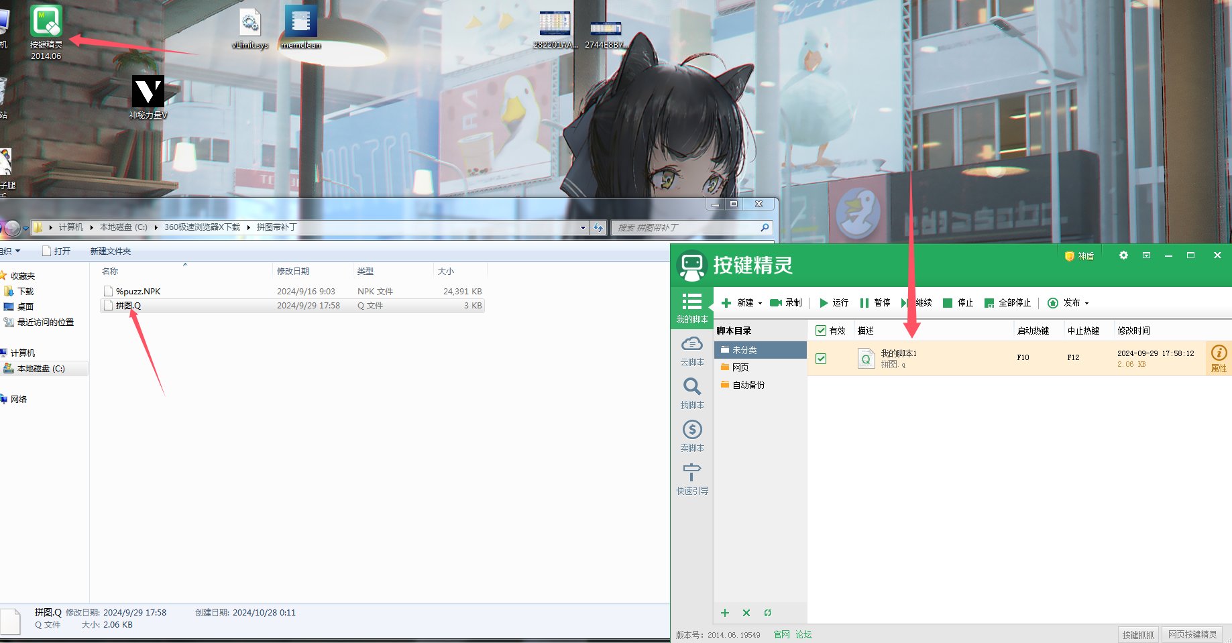Click 运行 to run script
1232x643 pixels.
click(x=834, y=303)
